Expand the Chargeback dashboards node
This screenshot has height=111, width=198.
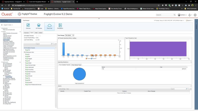pyautogui.click(x=3, y=72)
